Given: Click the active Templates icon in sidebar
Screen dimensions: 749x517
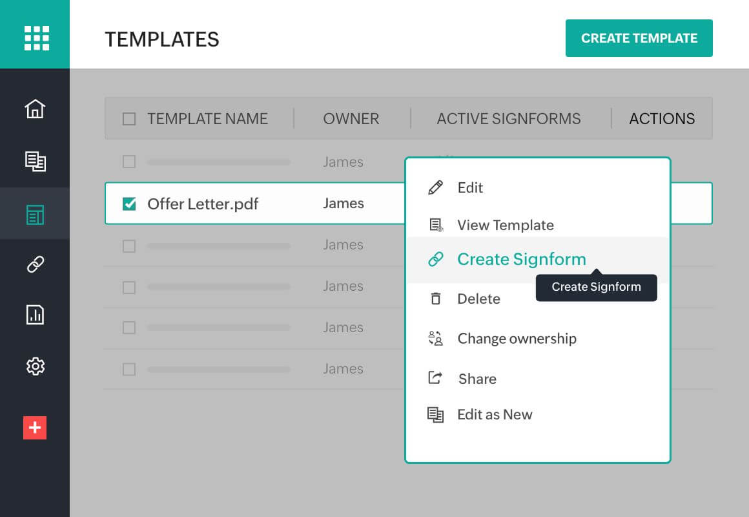Looking at the screenshot, I should click(x=35, y=213).
